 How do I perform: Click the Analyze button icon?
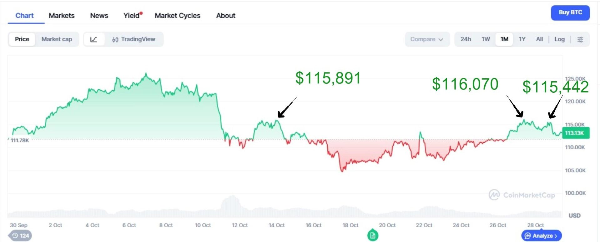click(x=528, y=236)
